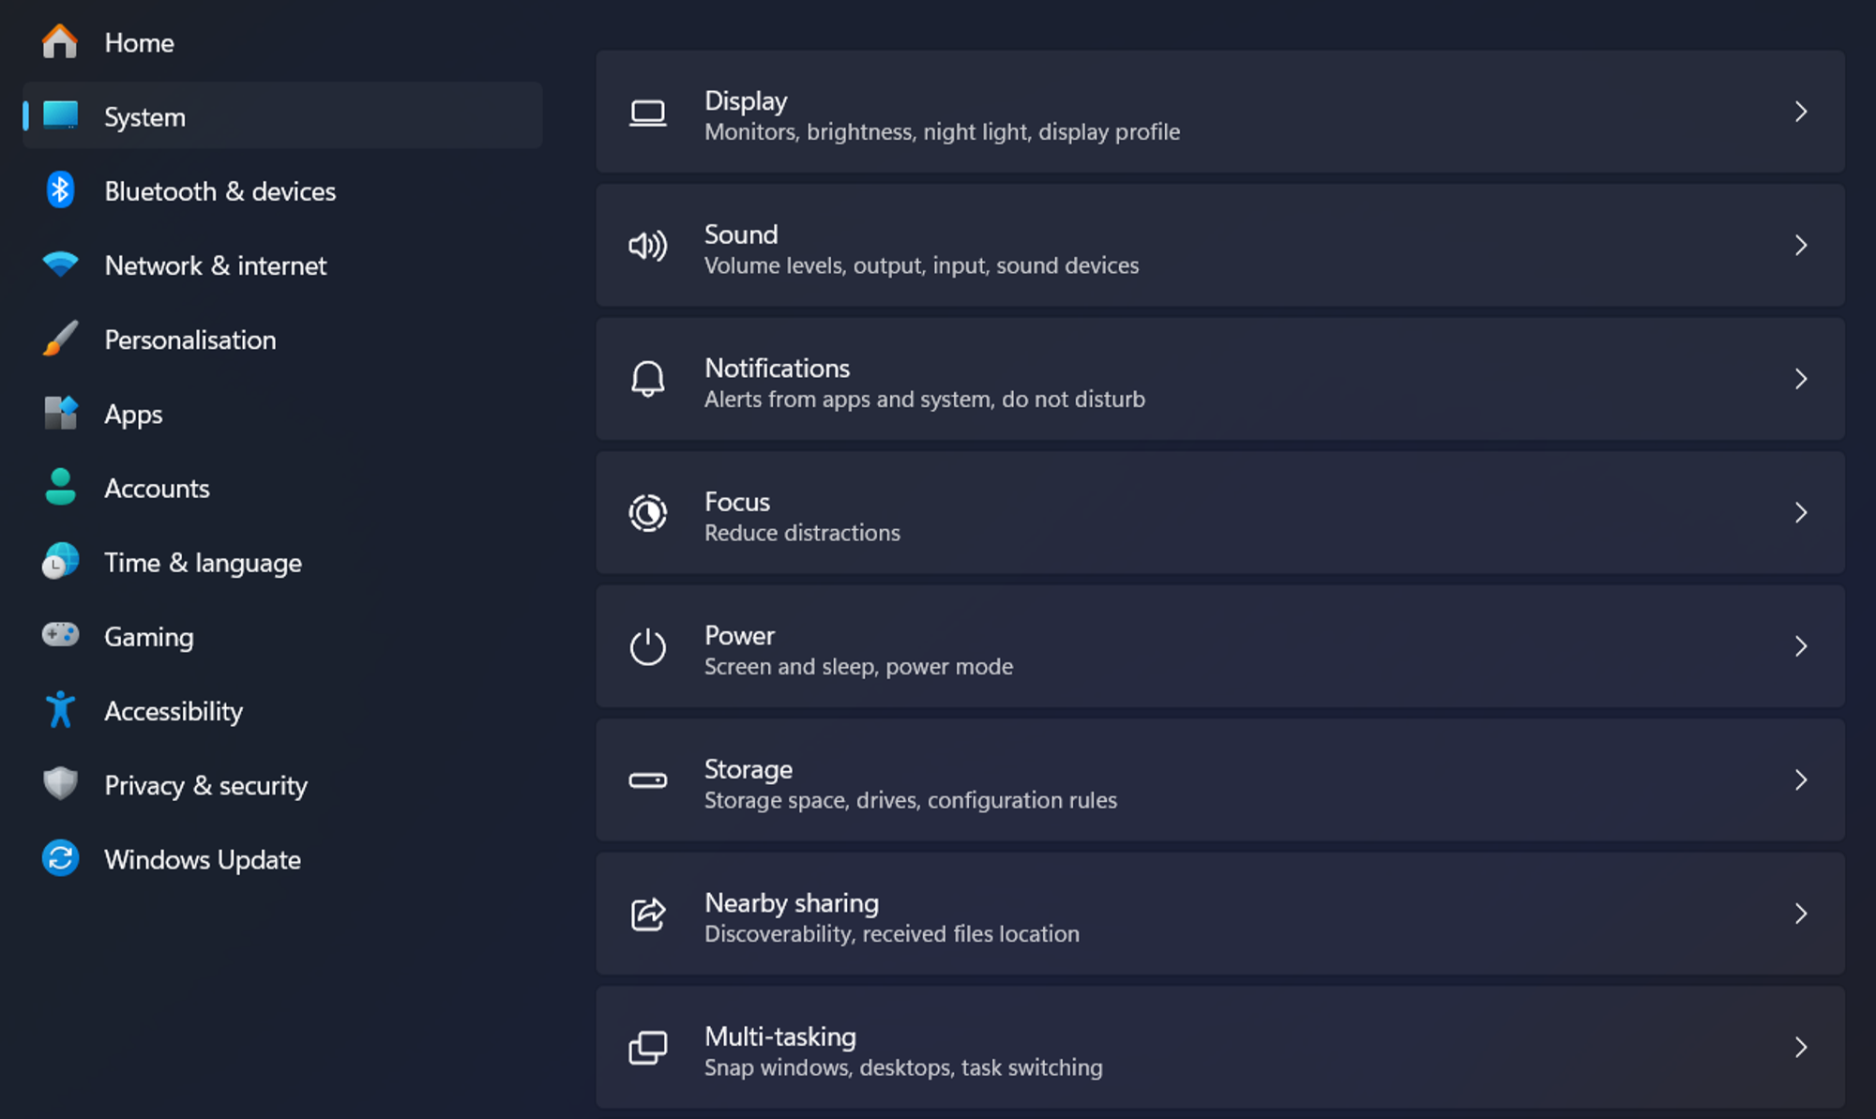The image size is (1876, 1119).
Task: Select the highlighted System entry
Action: coord(282,116)
